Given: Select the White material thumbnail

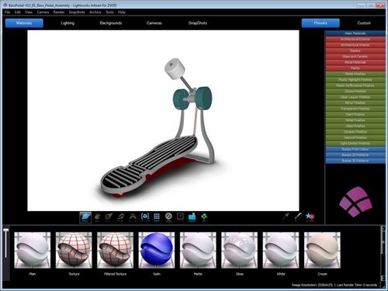Looking at the screenshot, I should coord(281,250).
